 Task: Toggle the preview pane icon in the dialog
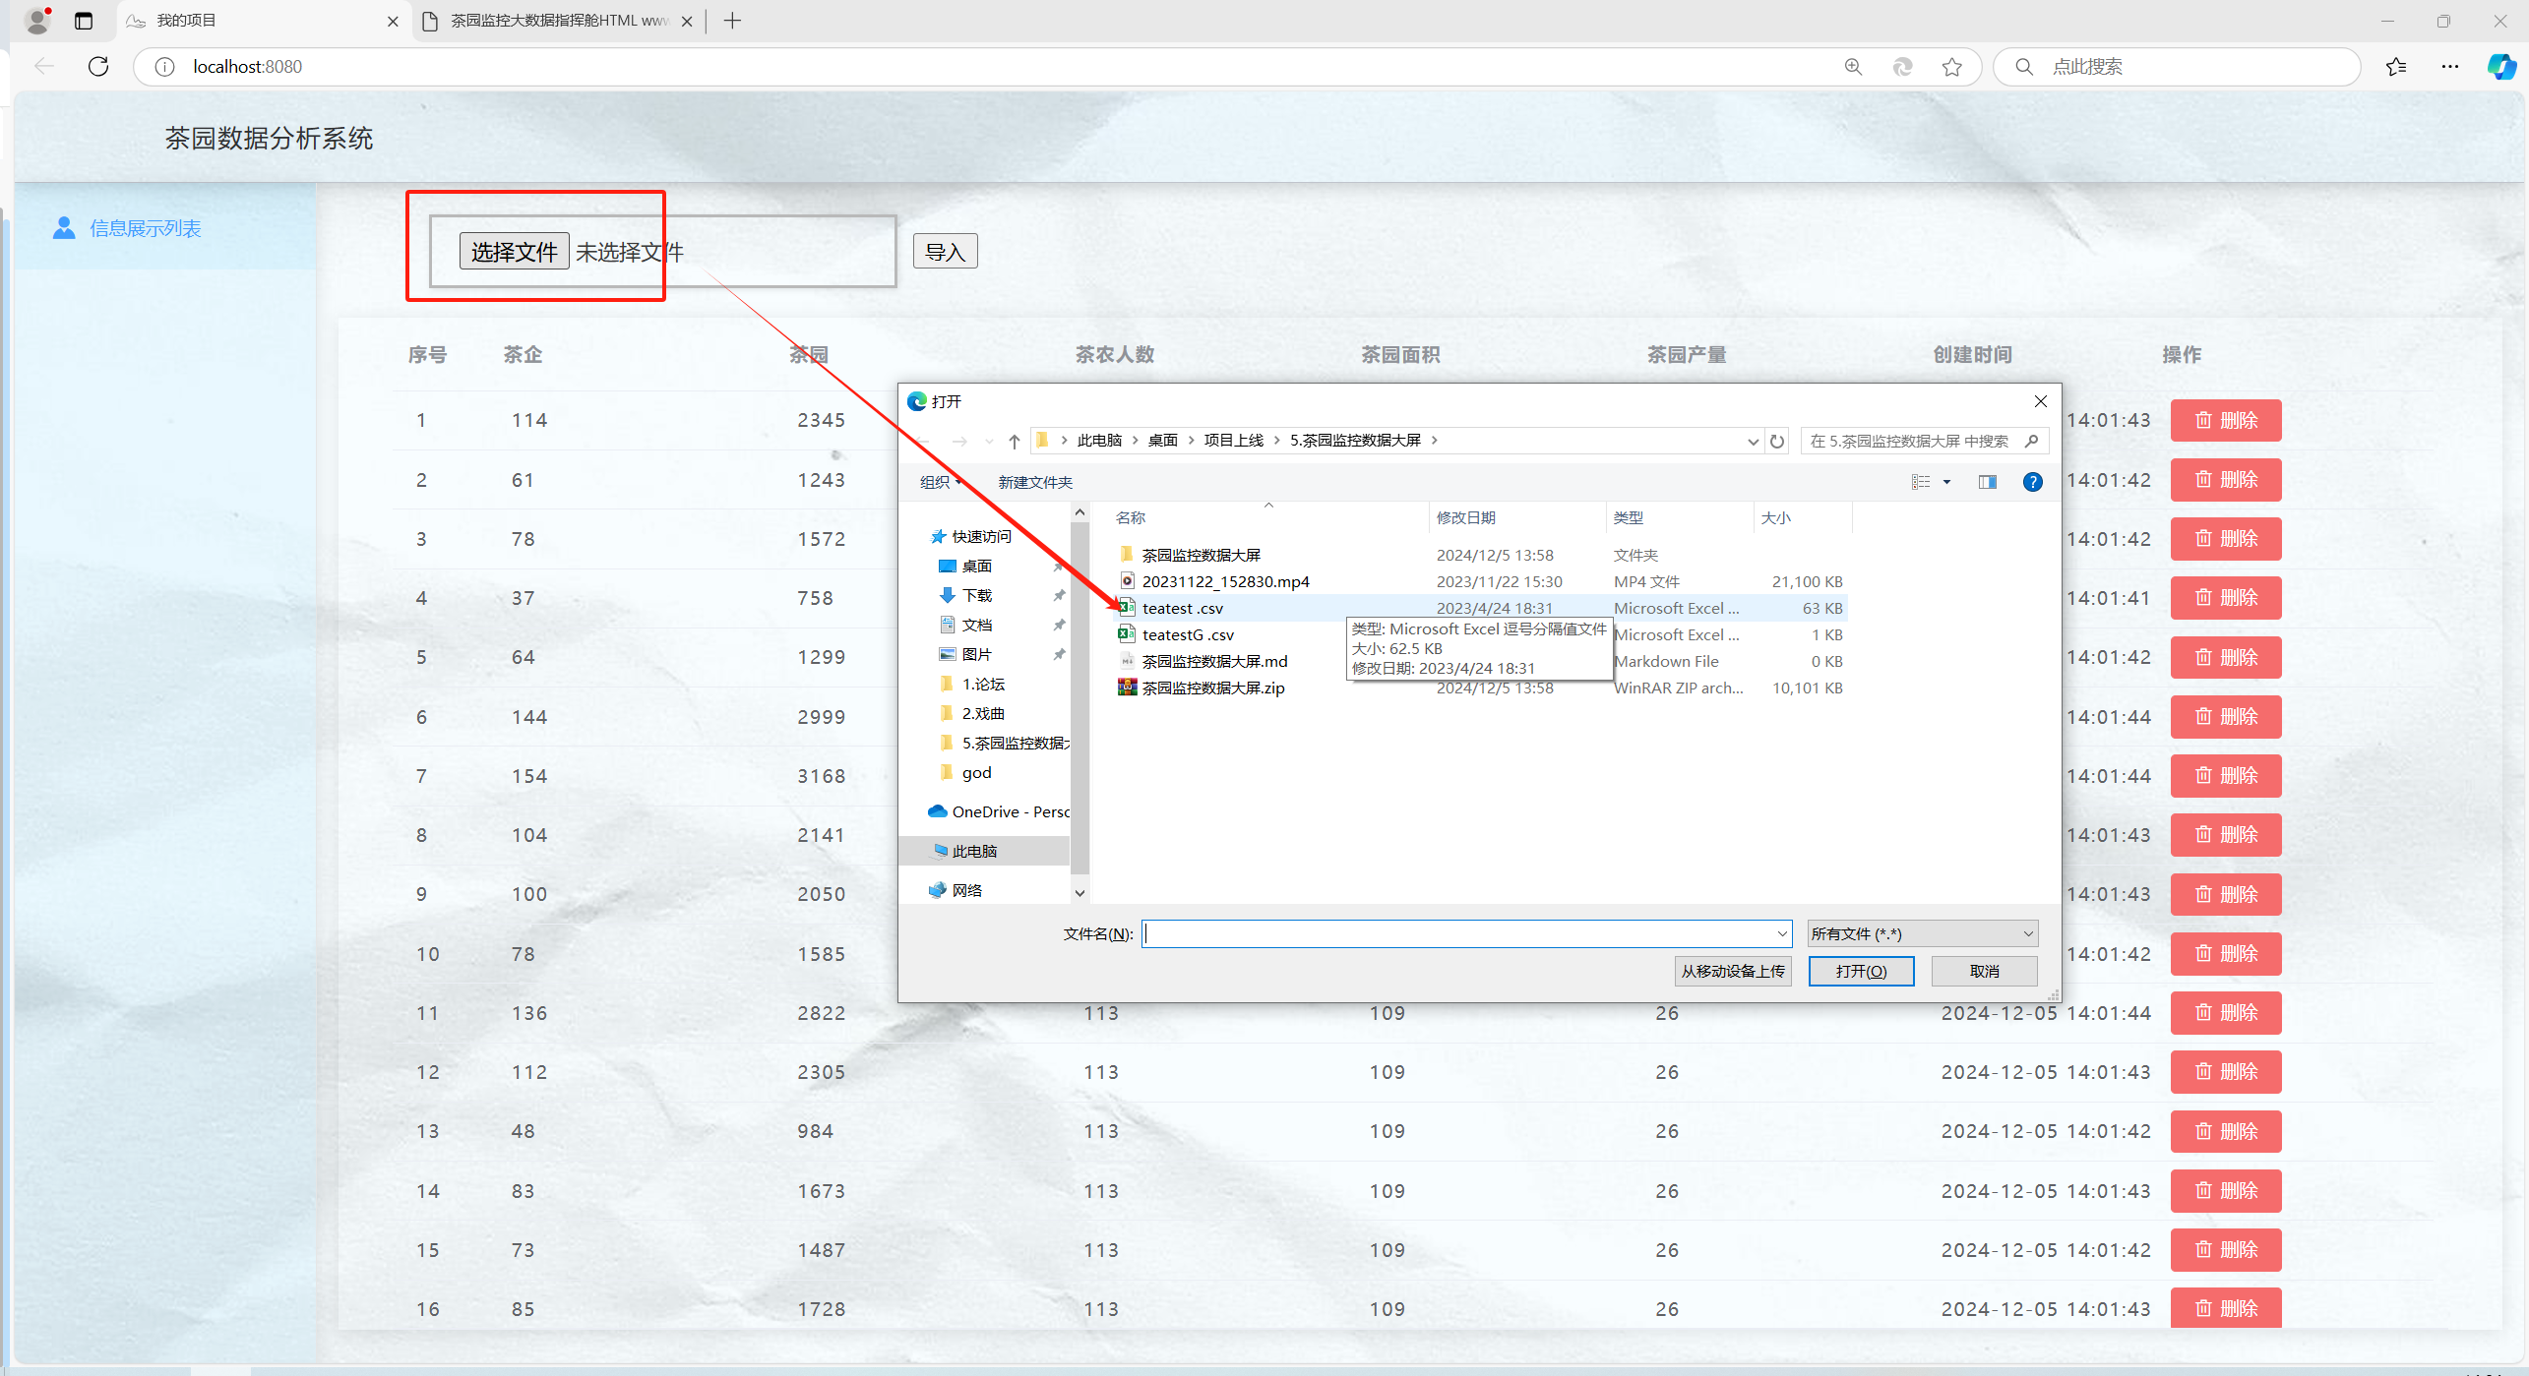coord(1987,482)
